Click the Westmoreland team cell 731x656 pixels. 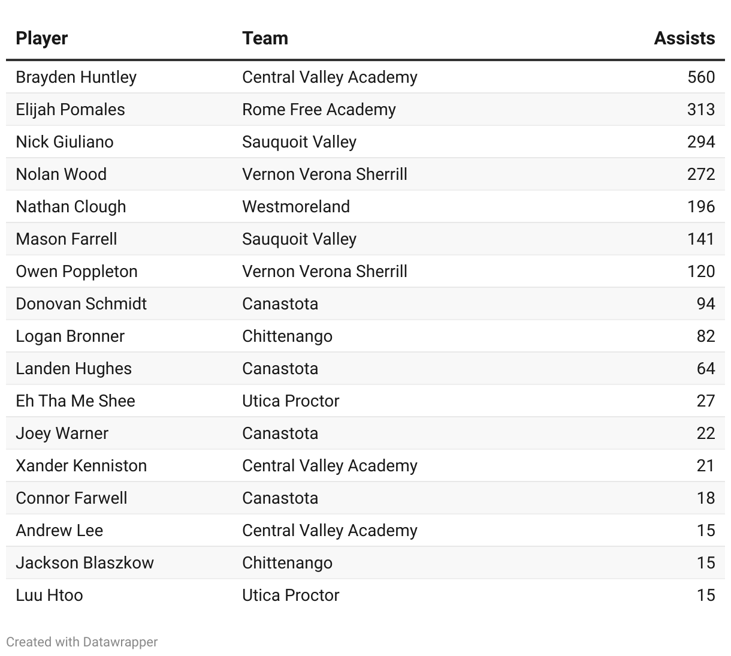pyautogui.click(x=296, y=207)
